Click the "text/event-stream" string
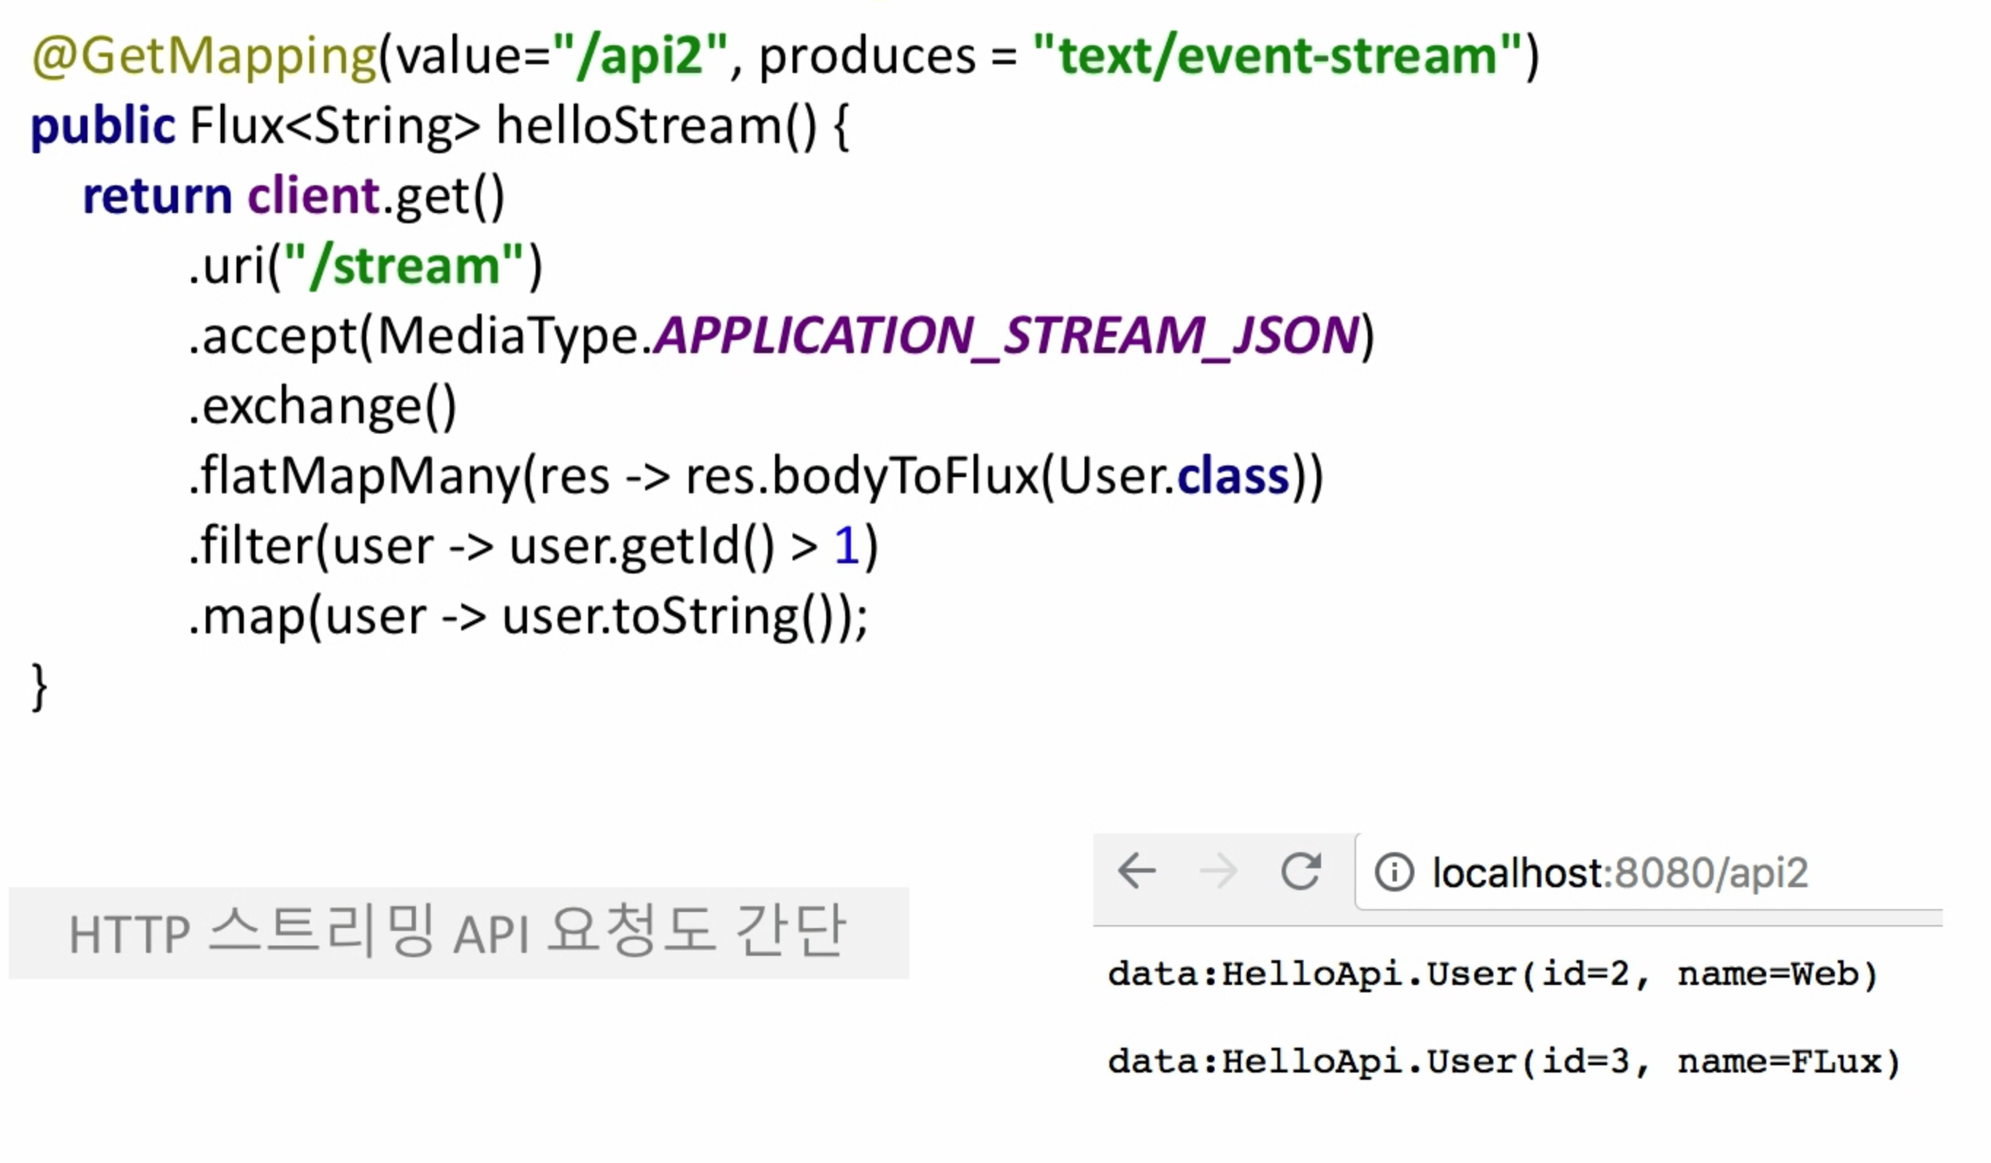 [x=1276, y=57]
